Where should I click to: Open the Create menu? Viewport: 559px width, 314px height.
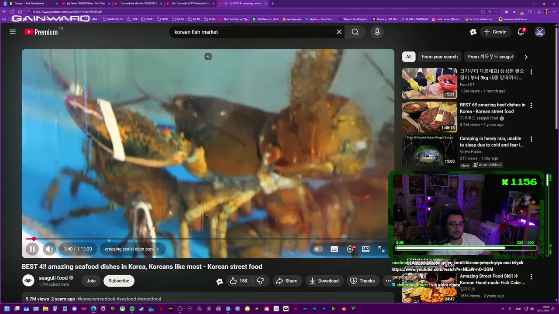coord(495,32)
